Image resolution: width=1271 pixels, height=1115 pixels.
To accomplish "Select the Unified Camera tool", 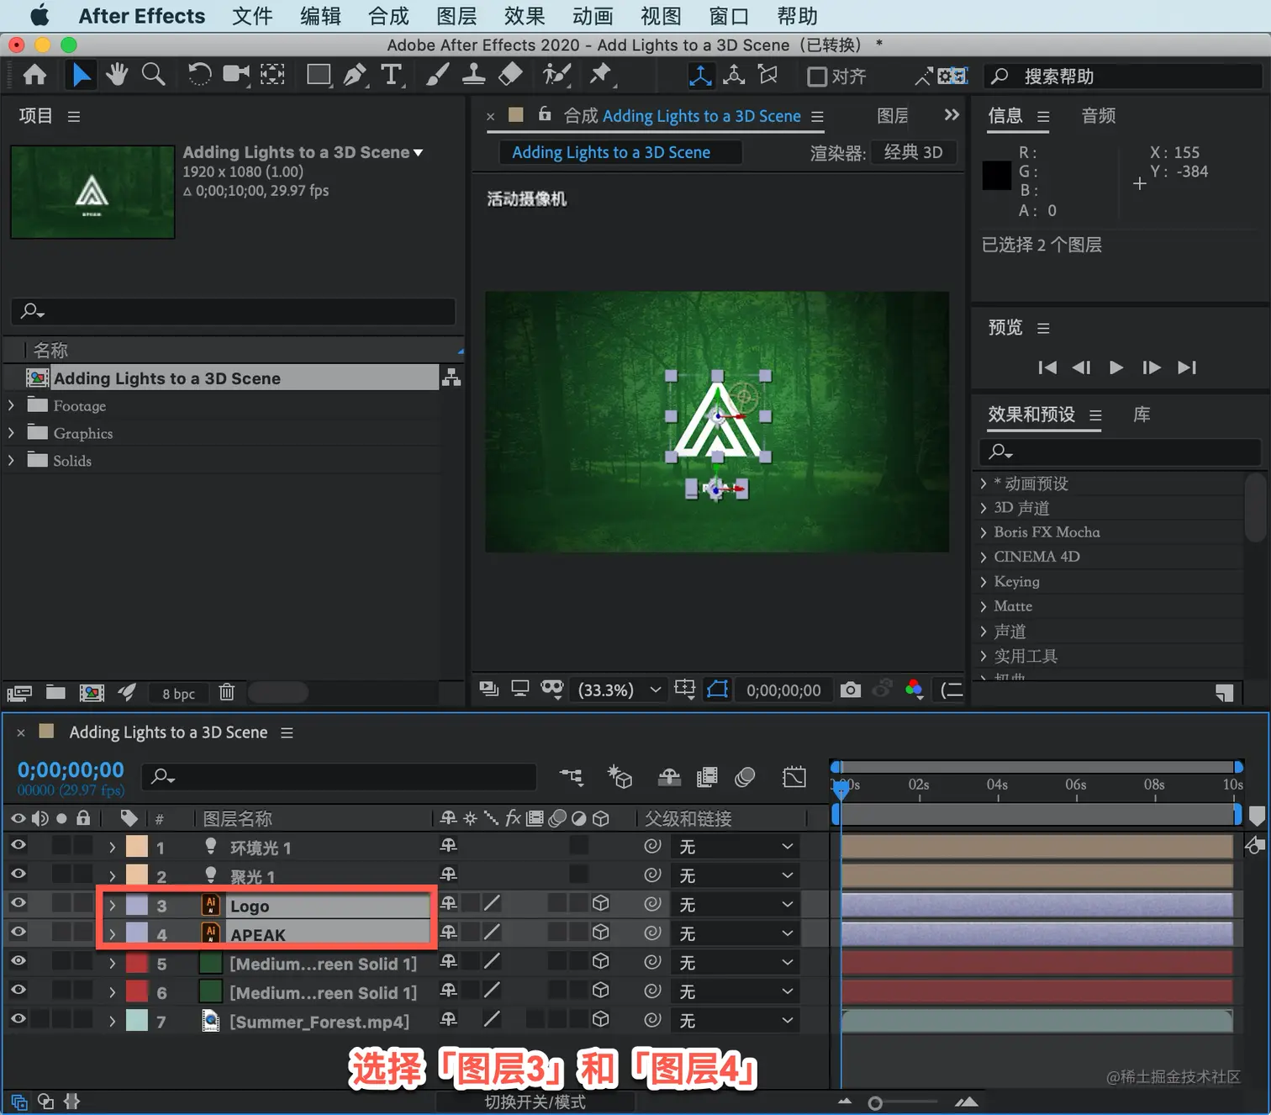I will click(x=236, y=76).
